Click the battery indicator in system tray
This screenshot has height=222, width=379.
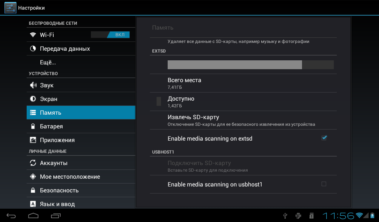click(x=372, y=215)
